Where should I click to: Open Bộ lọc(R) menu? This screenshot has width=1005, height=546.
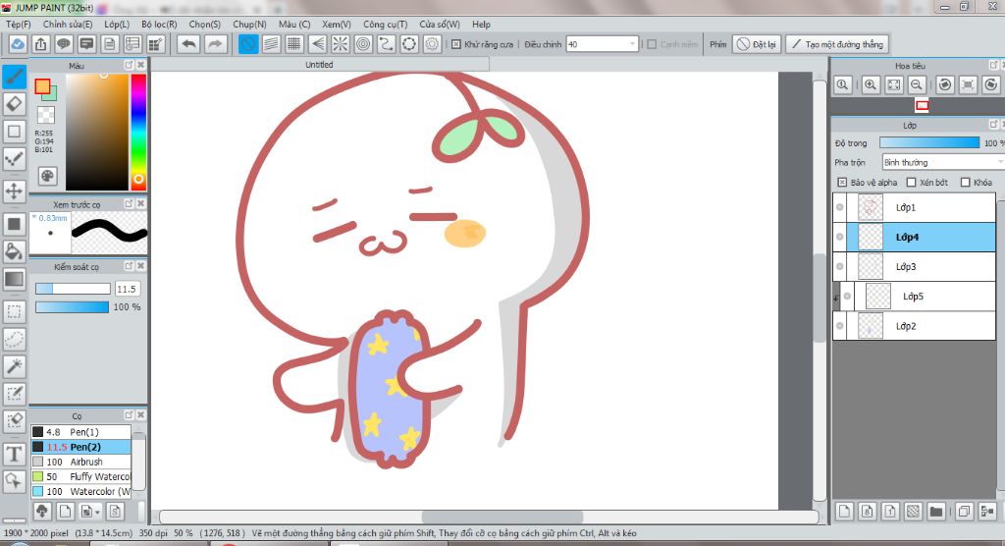(x=159, y=24)
